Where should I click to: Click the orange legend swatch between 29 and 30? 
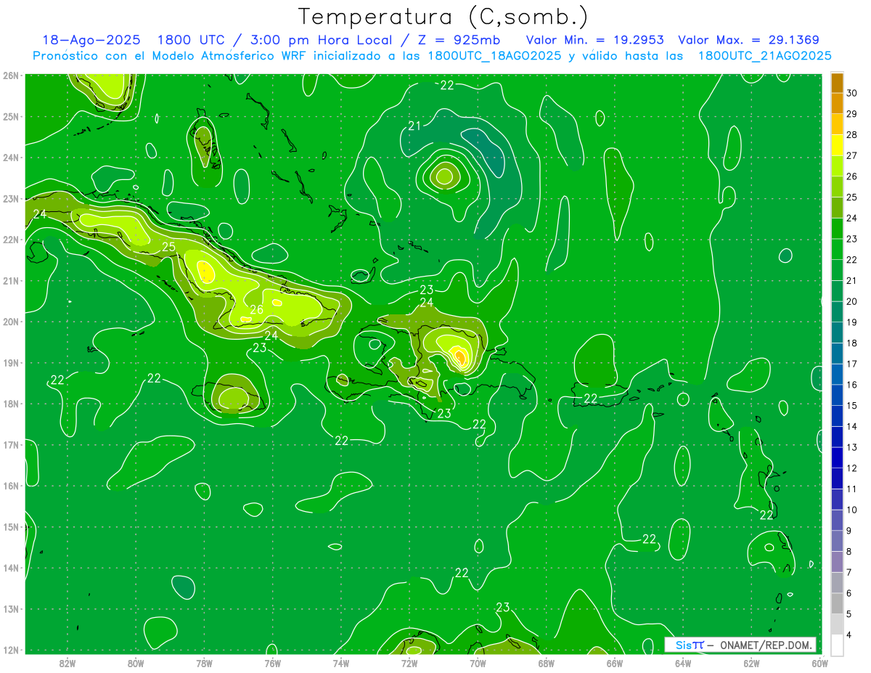(838, 103)
